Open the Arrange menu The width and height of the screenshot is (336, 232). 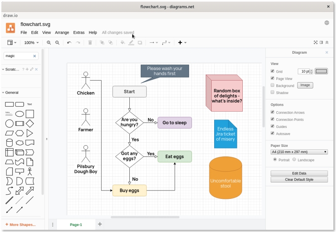[x=62, y=33]
